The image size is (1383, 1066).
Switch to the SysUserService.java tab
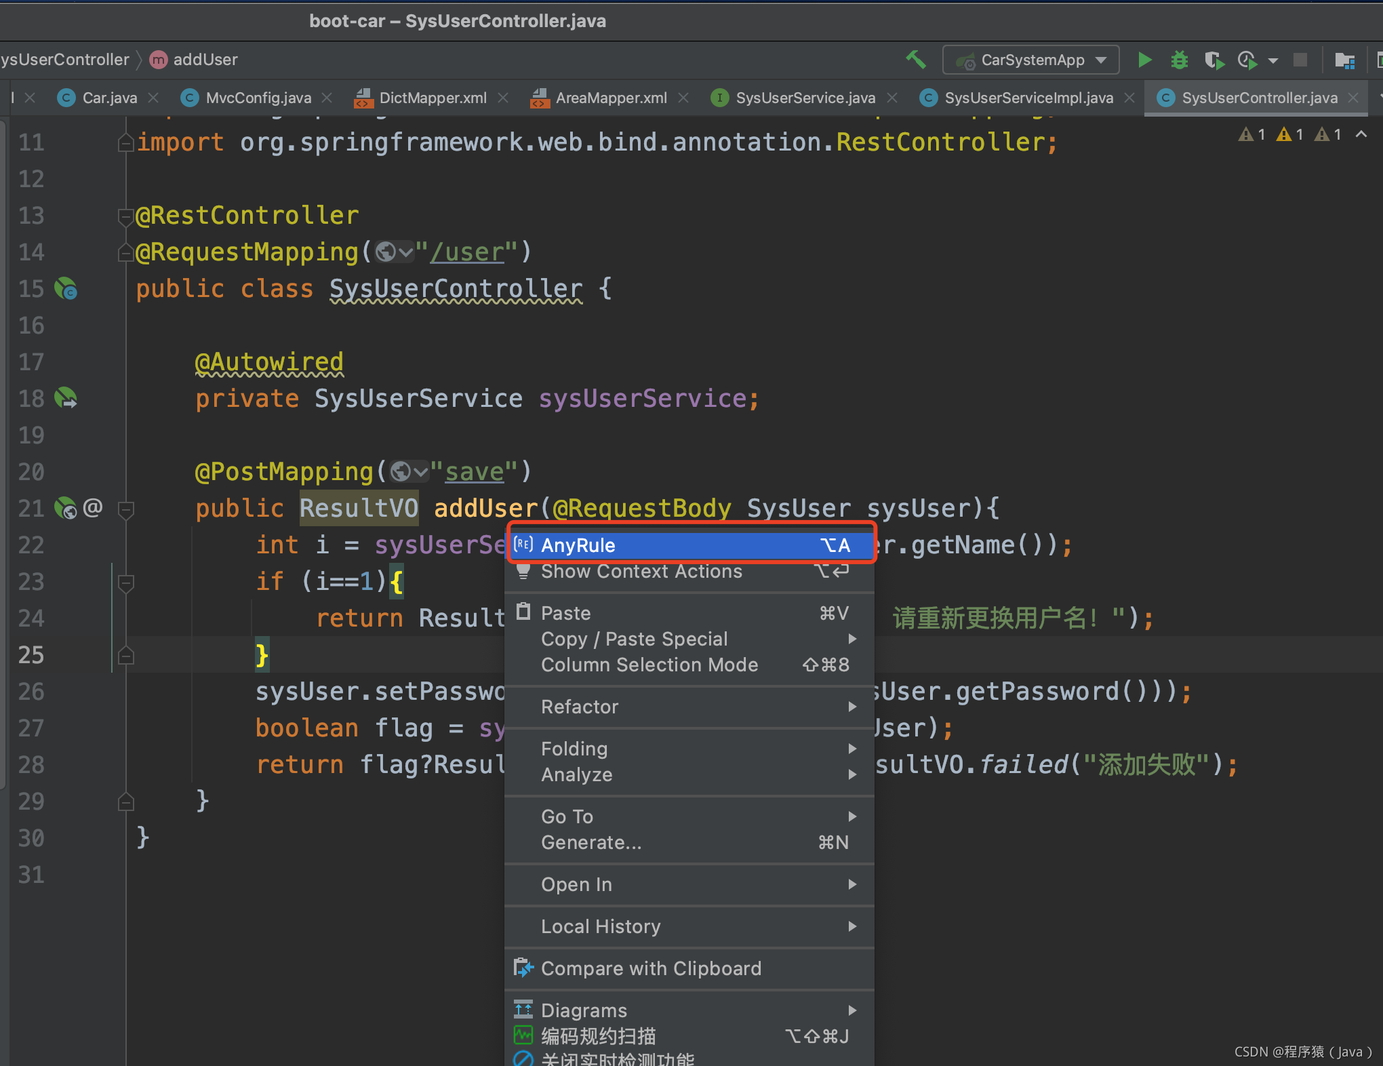coord(805,98)
